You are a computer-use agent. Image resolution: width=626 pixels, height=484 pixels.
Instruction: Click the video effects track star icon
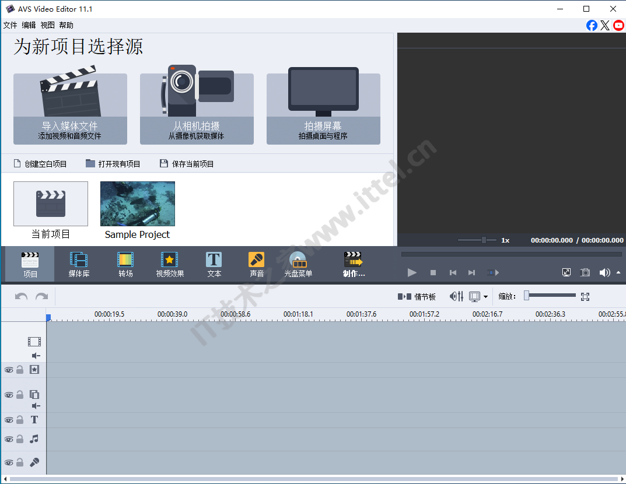pyautogui.click(x=34, y=370)
